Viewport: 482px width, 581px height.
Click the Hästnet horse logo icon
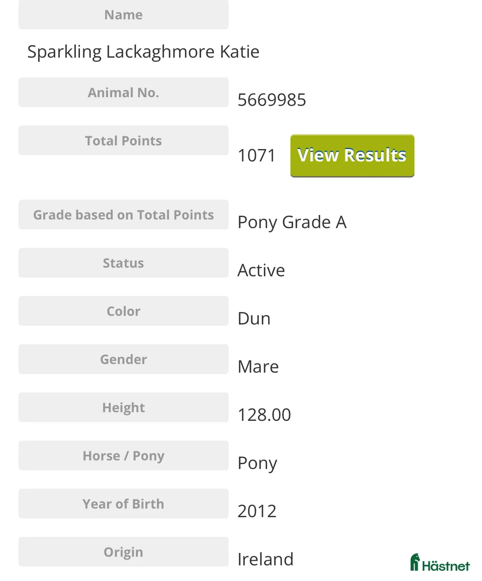(x=415, y=562)
